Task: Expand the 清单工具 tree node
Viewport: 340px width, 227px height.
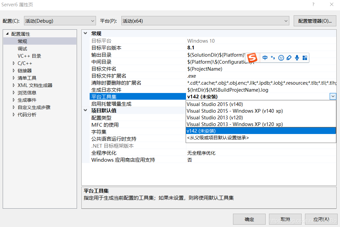Action: 14,78
